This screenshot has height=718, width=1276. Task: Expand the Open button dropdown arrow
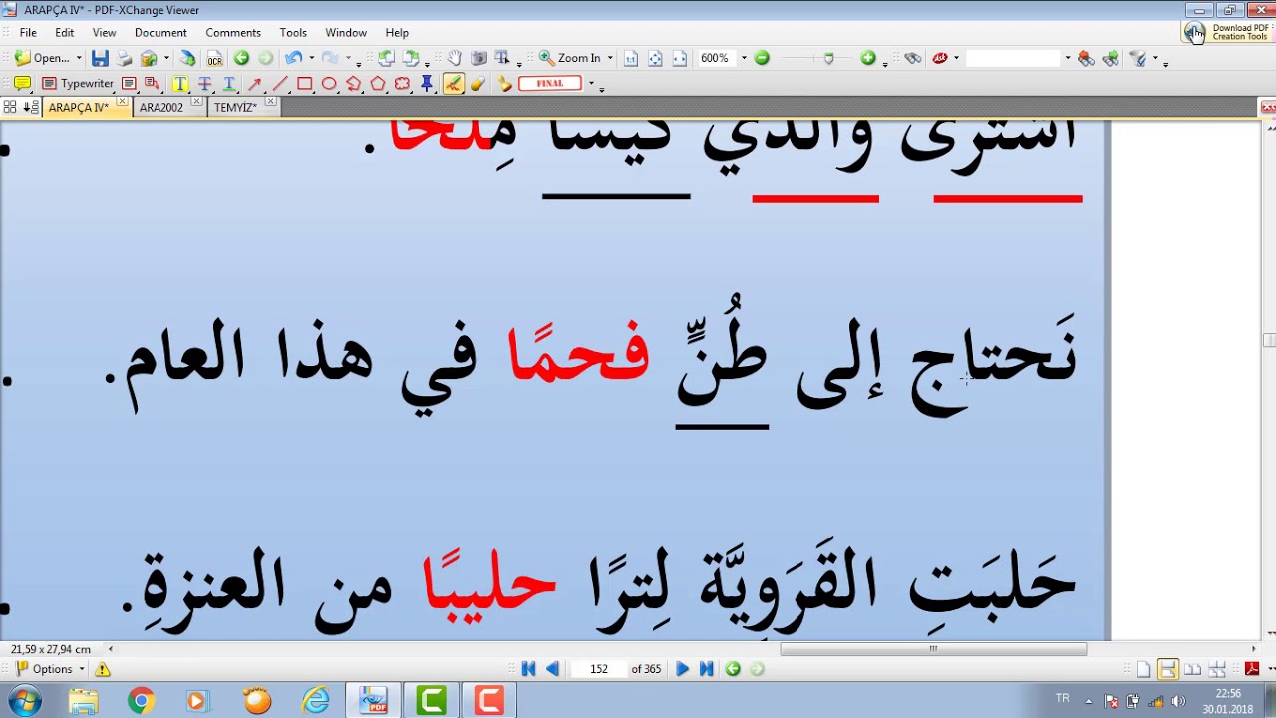79,58
